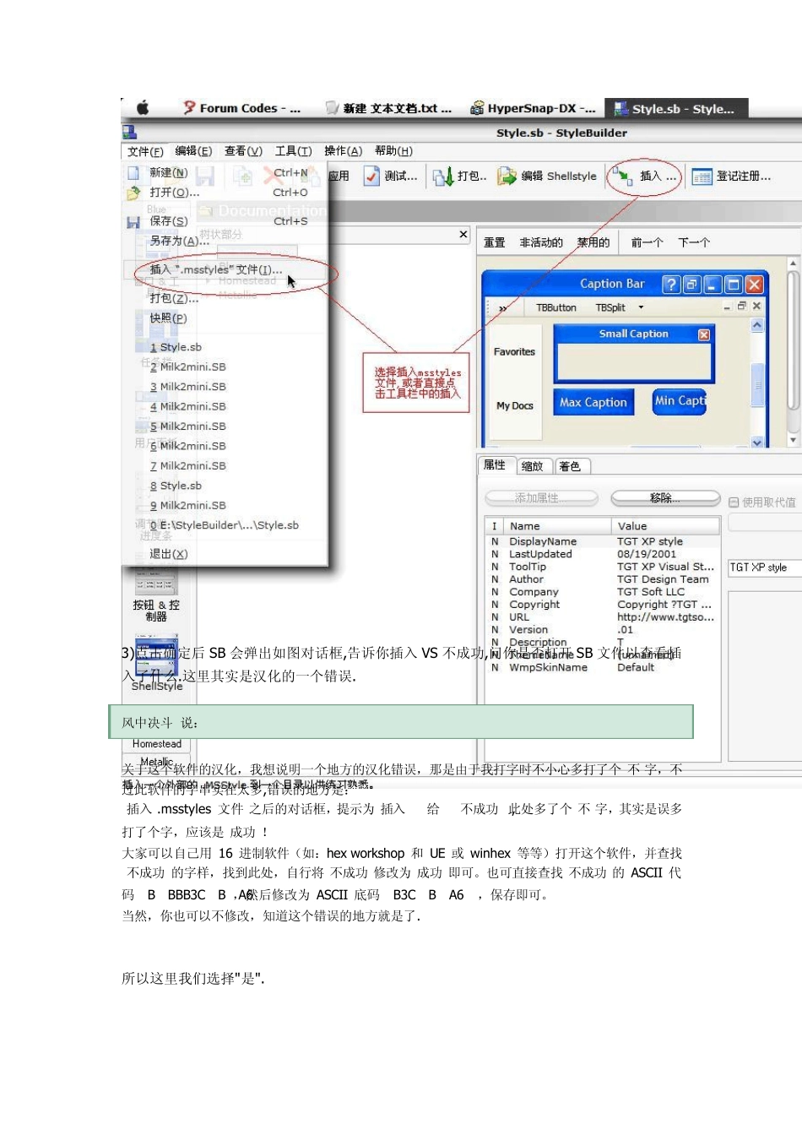Screen dimensions: 802x1135
Task: Click the Max Caption preview button
Action: tap(593, 403)
